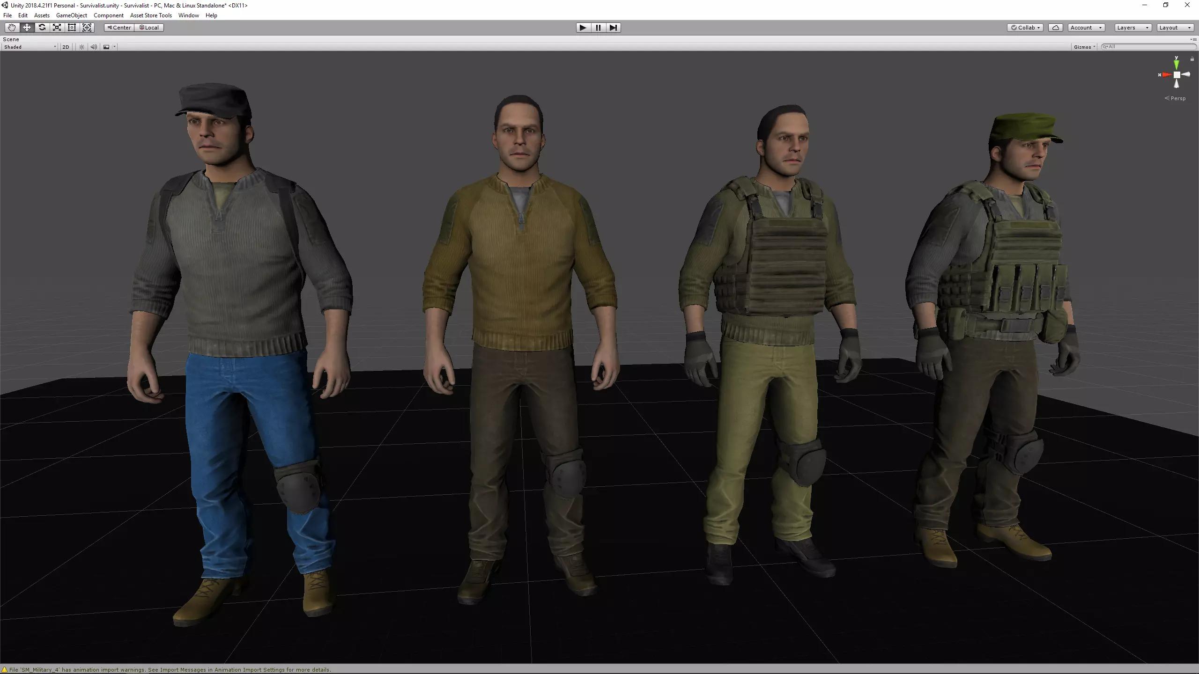Select the combined Transform tool
Image resolution: width=1199 pixels, height=674 pixels.
point(87,28)
